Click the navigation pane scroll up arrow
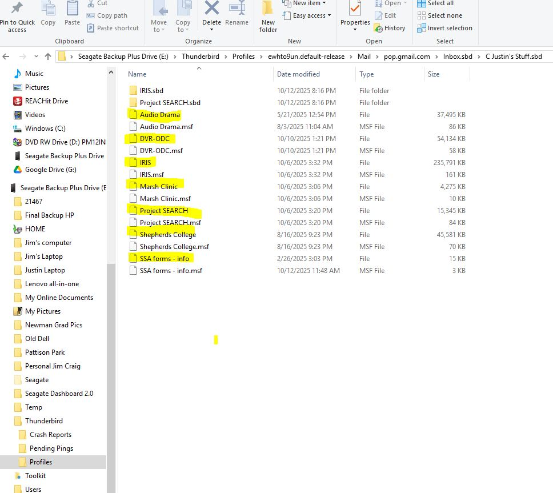553x493 pixels. click(x=111, y=73)
